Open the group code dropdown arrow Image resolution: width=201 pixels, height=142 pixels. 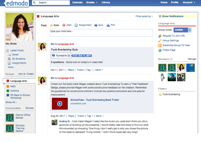190,30
